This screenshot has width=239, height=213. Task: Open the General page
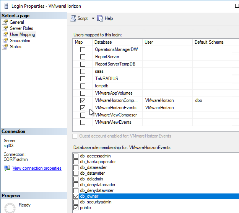[x=17, y=22]
